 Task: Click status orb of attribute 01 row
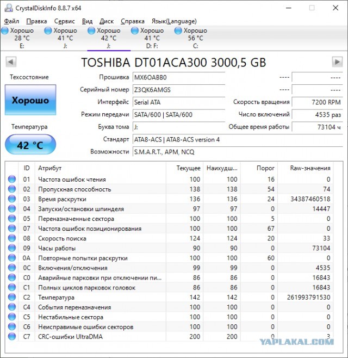pyautogui.click(x=12, y=179)
